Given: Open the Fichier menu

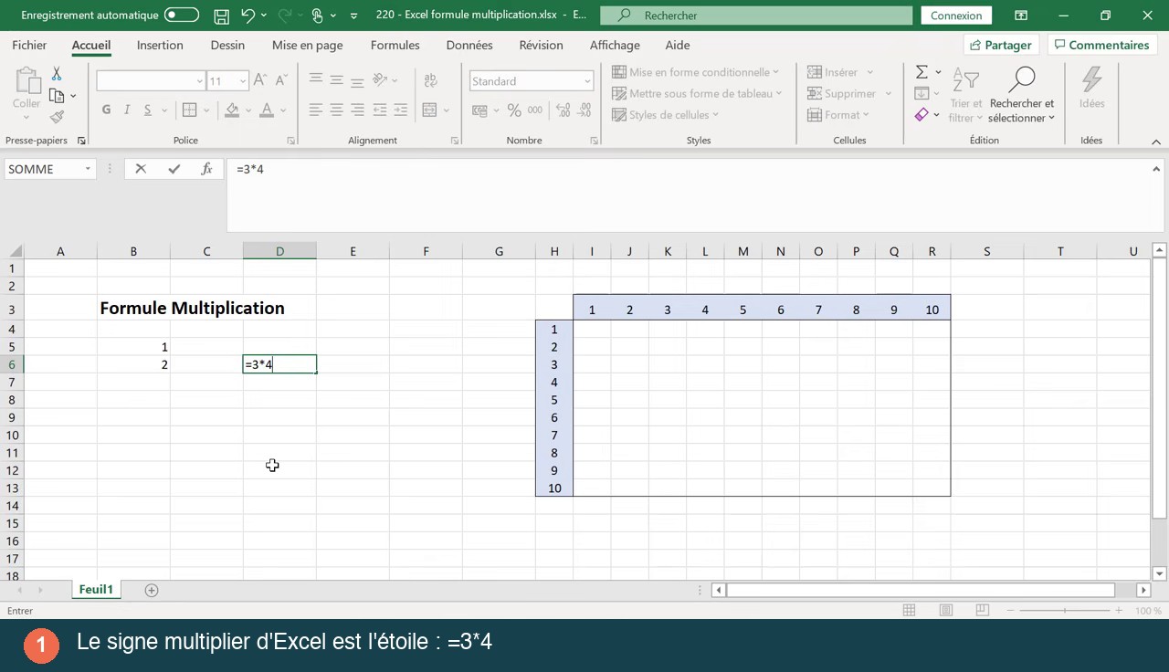Looking at the screenshot, I should [x=29, y=45].
